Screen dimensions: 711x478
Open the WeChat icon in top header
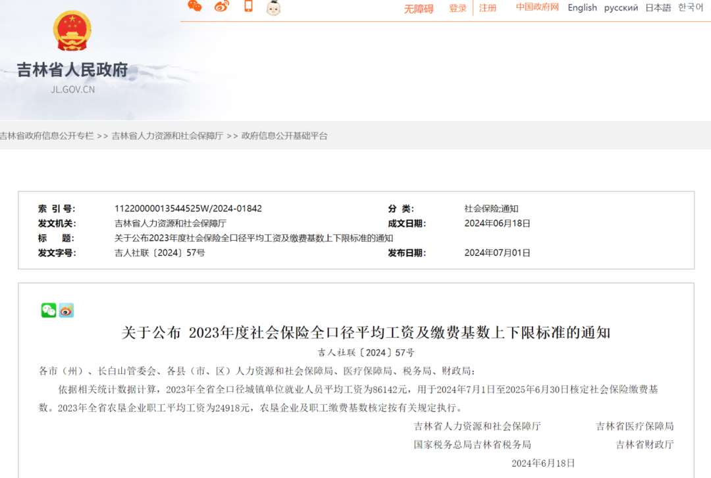[x=195, y=7]
